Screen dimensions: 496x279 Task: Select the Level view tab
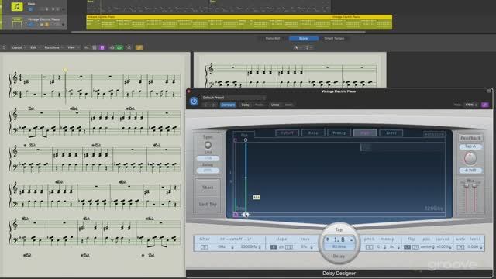click(391, 133)
